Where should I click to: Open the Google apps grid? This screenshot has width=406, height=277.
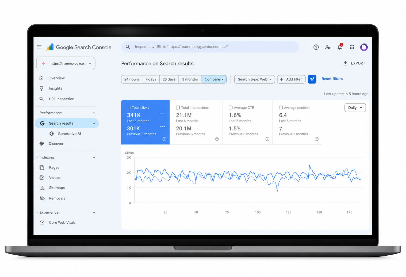(x=352, y=47)
